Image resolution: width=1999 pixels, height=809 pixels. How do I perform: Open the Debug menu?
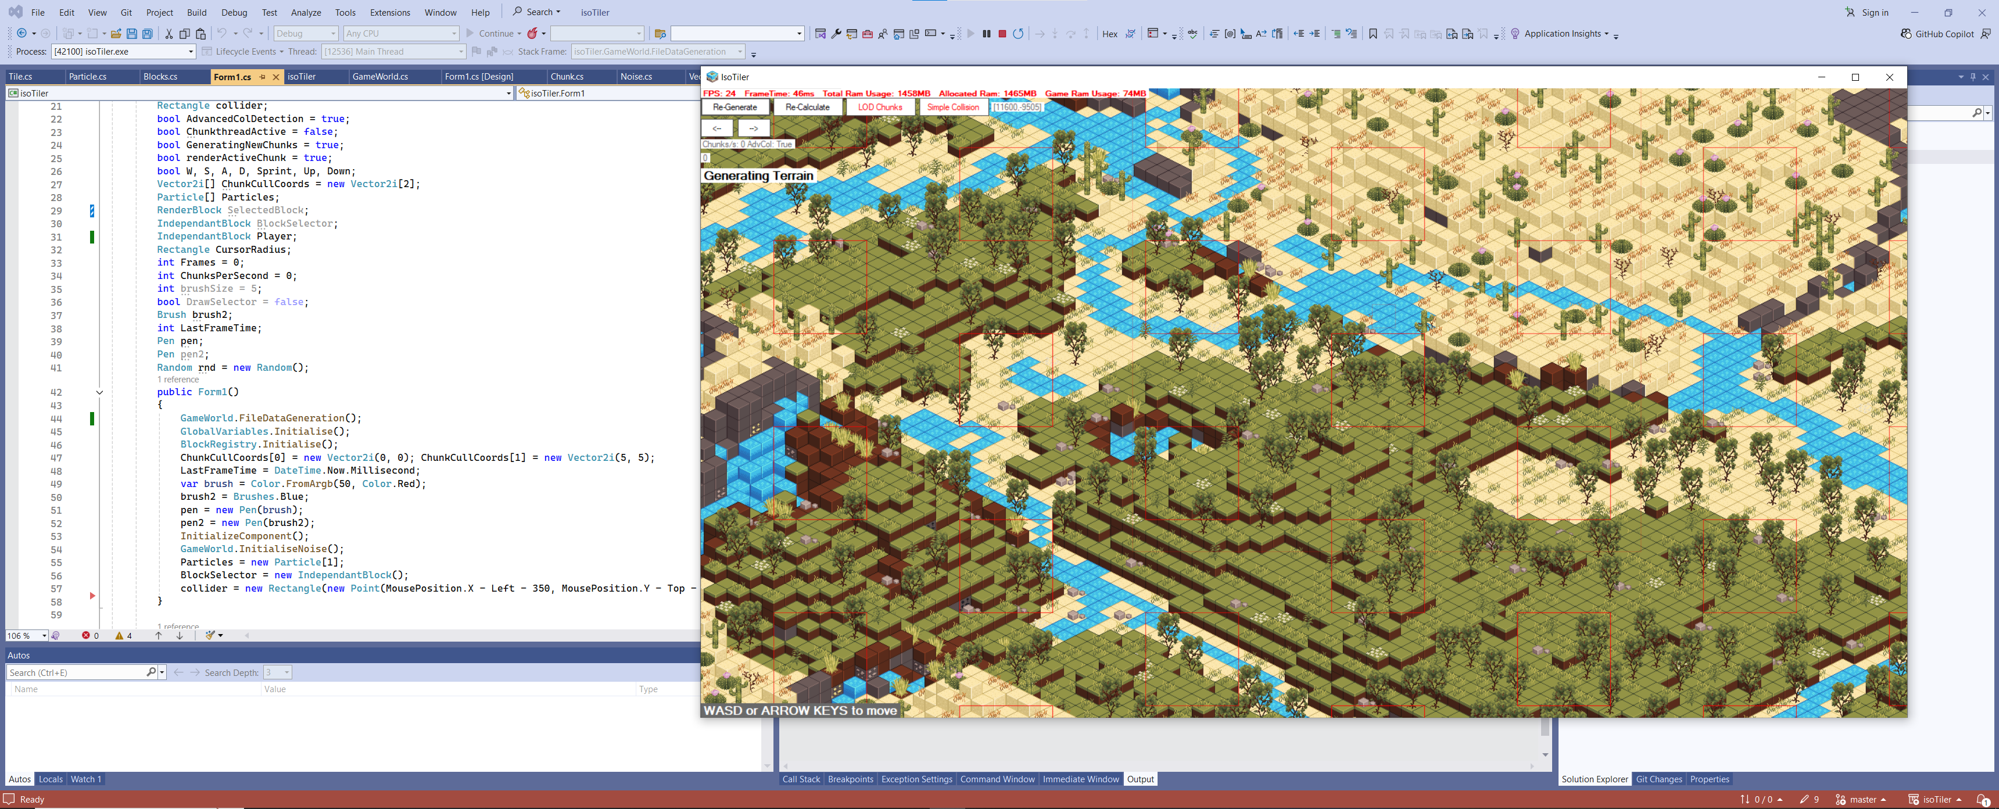tap(234, 12)
